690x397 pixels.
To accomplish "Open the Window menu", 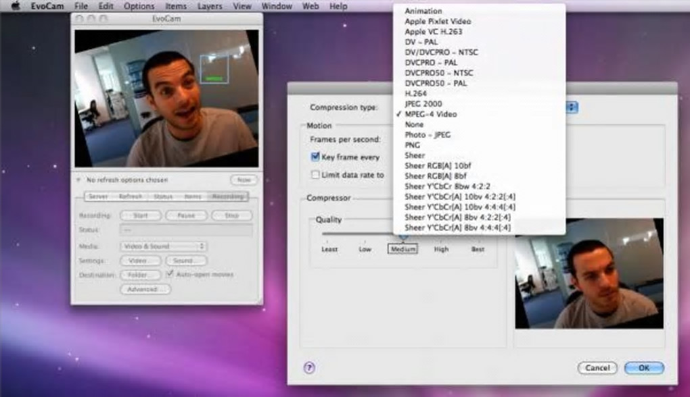I will 277,6.
